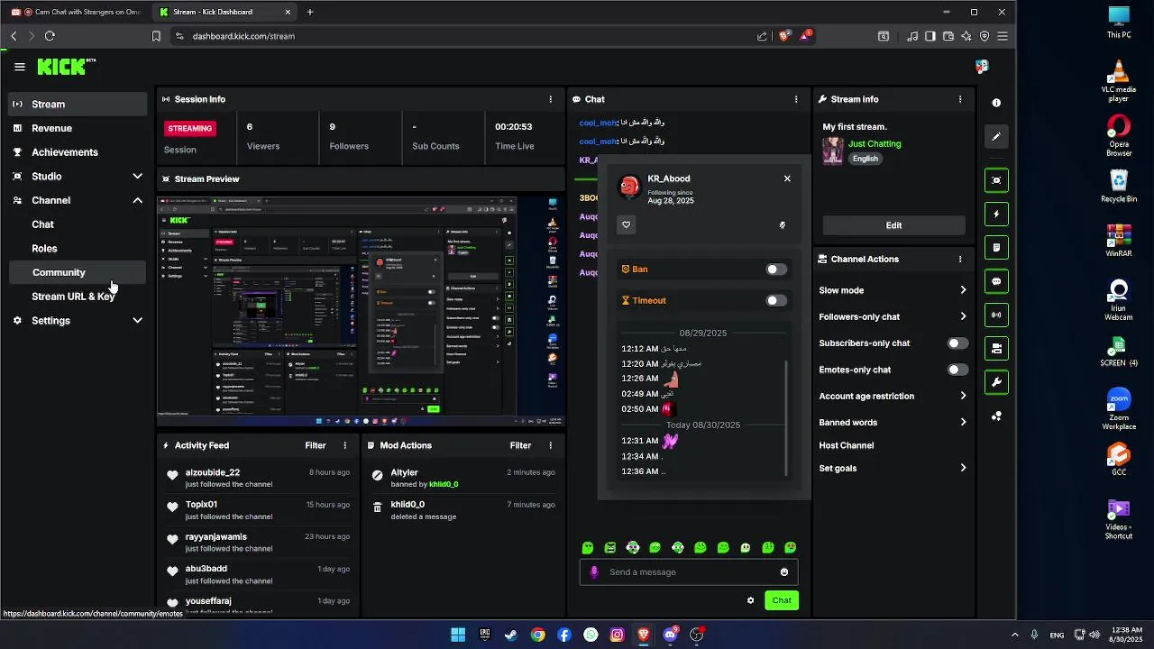Click the purple microphone icon in message box

pos(594,571)
